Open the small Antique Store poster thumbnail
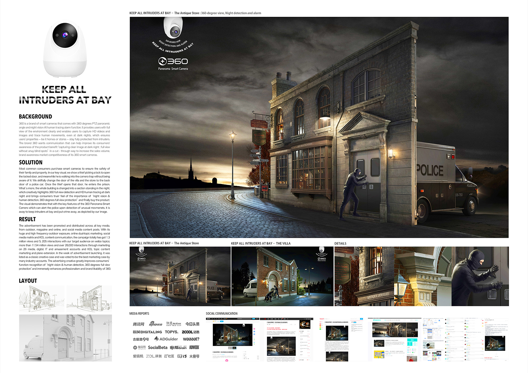 pyautogui.click(x=180, y=276)
